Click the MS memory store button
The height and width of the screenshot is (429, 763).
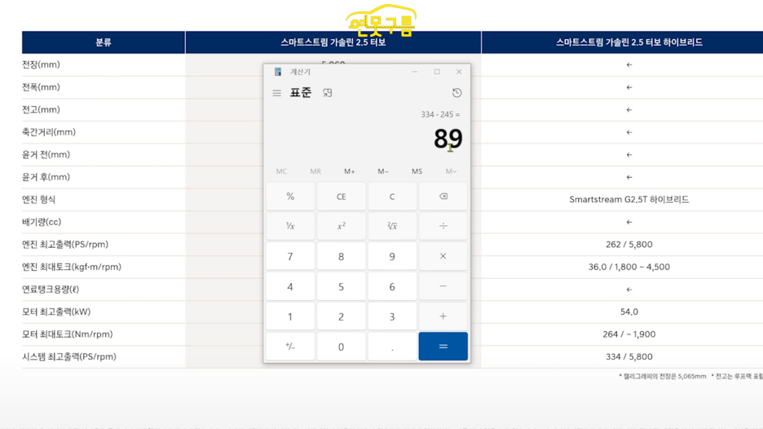pos(417,171)
